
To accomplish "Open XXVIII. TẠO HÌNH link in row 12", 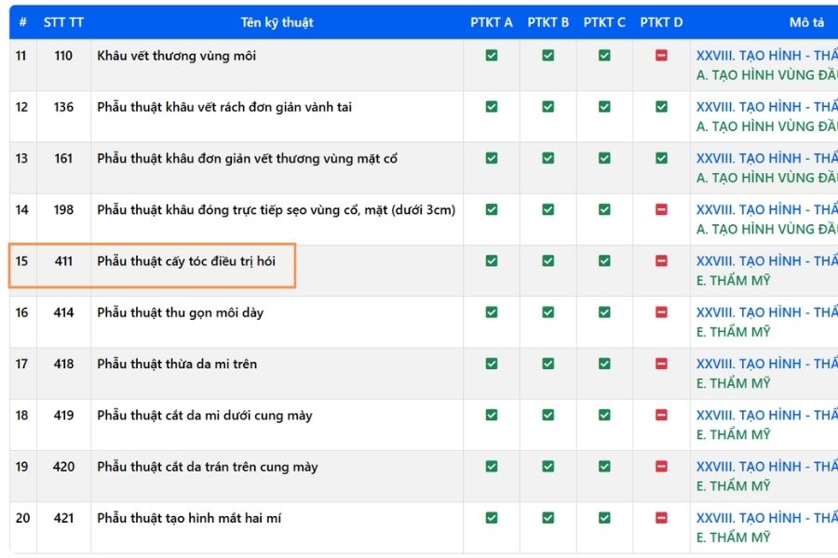I will (x=766, y=107).
